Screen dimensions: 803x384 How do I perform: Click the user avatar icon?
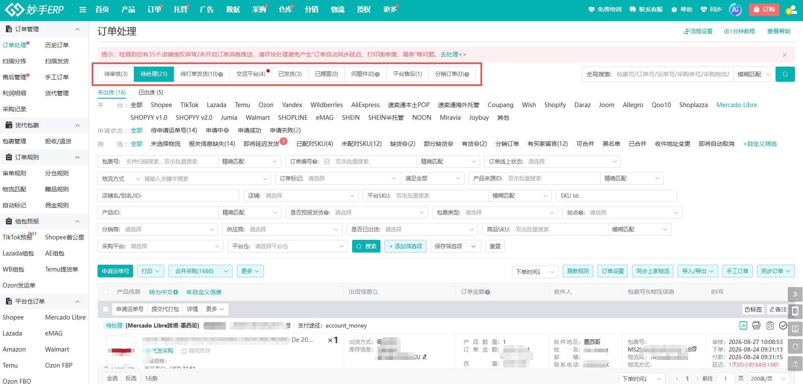click(x=791, y=10)
